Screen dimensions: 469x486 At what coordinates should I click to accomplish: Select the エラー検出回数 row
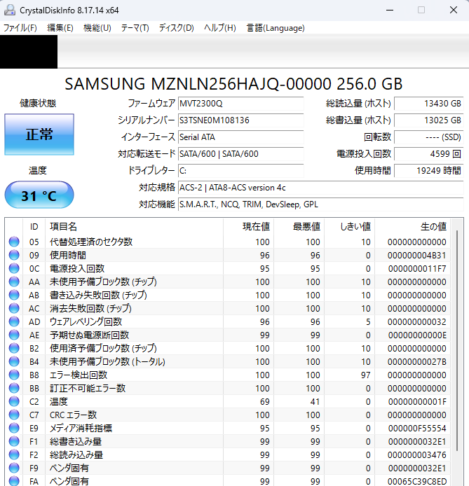tap(228, 375)
